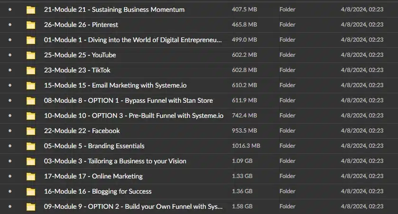Select the Folder type label in Pinterest row
This screenshot has height=214, width=398.
coord(287,25)
